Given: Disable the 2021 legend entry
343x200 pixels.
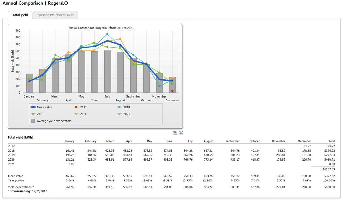Looking at the screenshot, I should 127,114.
